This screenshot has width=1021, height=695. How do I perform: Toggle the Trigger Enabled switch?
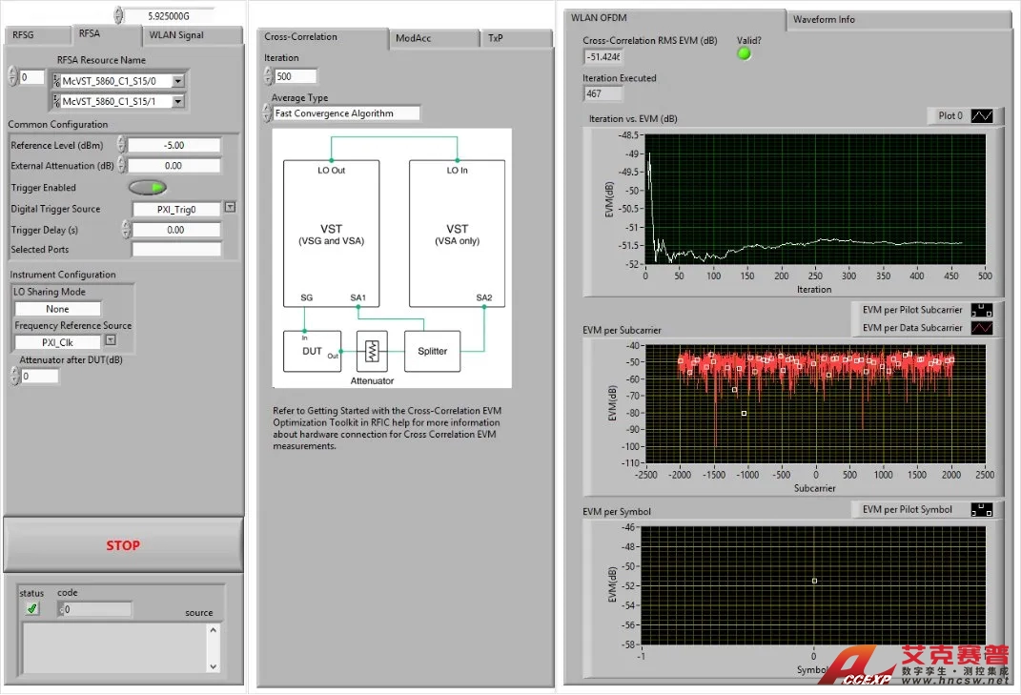pos(148,188)
